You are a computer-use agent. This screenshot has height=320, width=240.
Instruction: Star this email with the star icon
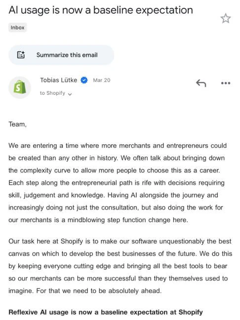click(x=226, y=18)
